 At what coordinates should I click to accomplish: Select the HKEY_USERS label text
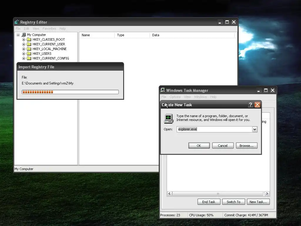coord(42,54)
